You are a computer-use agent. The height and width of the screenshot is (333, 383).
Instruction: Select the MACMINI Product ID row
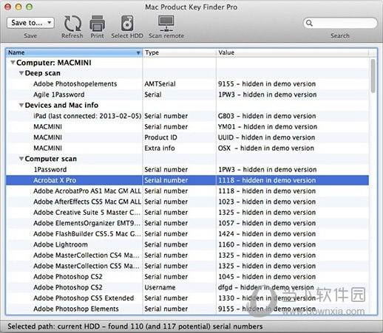(187, 137)
